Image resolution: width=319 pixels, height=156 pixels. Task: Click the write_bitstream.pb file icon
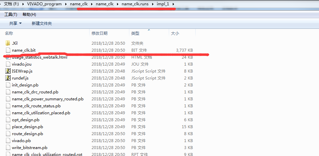coord(8,147)
